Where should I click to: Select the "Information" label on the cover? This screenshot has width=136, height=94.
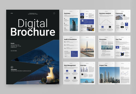(x=14, y=69)
